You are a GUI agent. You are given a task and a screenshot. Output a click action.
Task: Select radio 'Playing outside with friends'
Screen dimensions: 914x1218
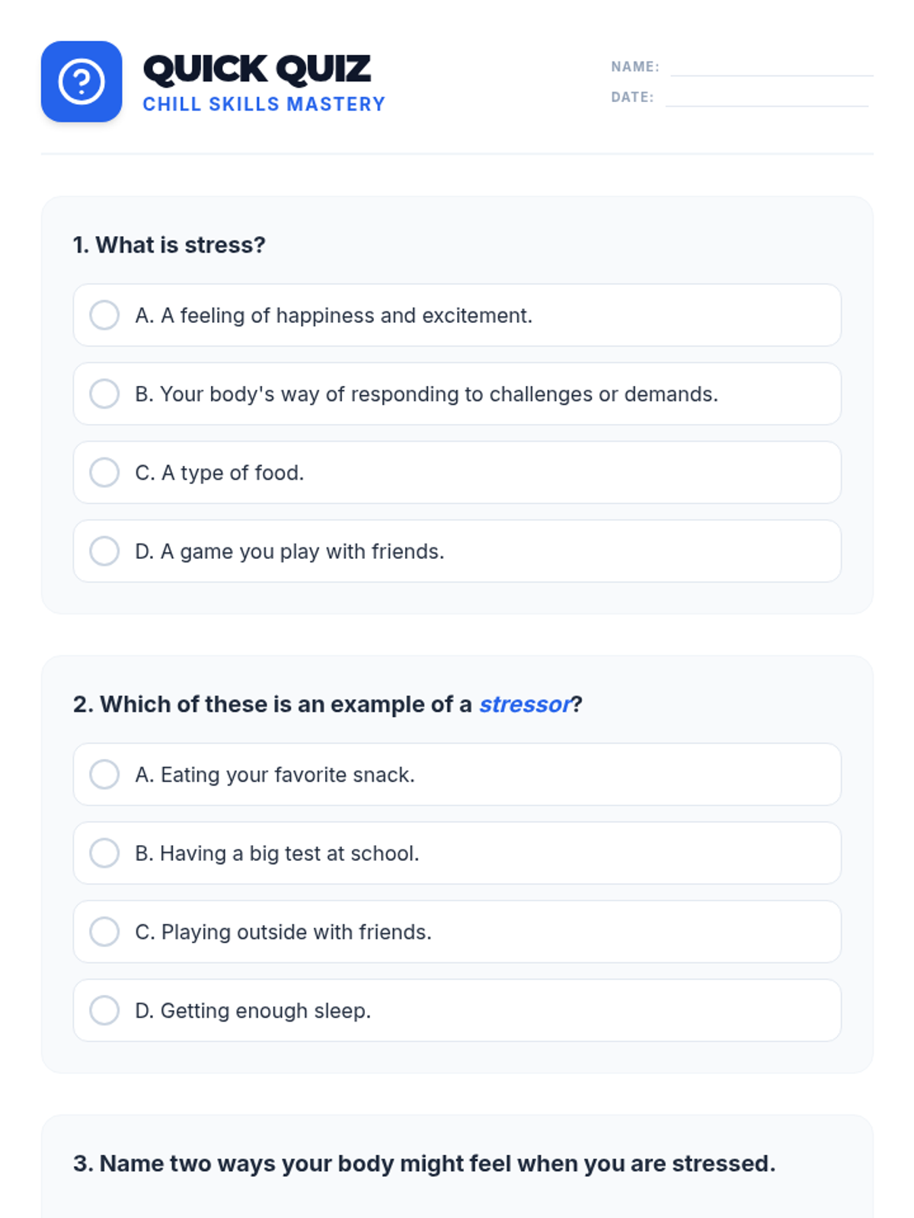point(104,932)
